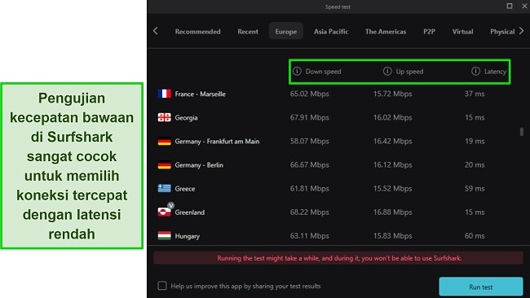Click the Georgia flag icon

click(164, 117)
